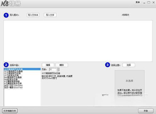Click the 编辑 edit product button

(x=48, y=65)
